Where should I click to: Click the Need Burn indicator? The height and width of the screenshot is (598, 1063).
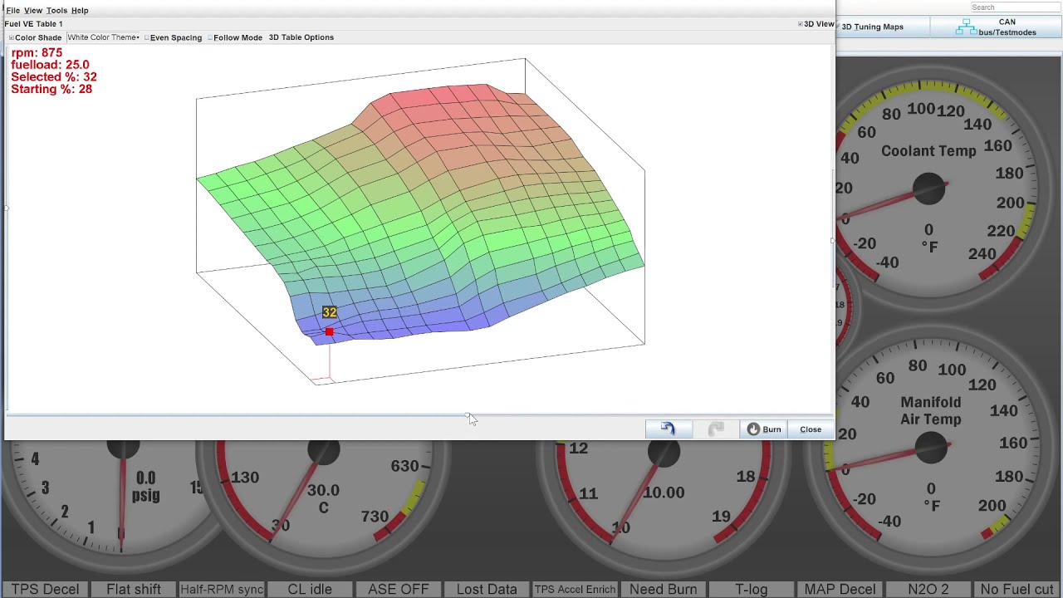(x=664, y=589)
